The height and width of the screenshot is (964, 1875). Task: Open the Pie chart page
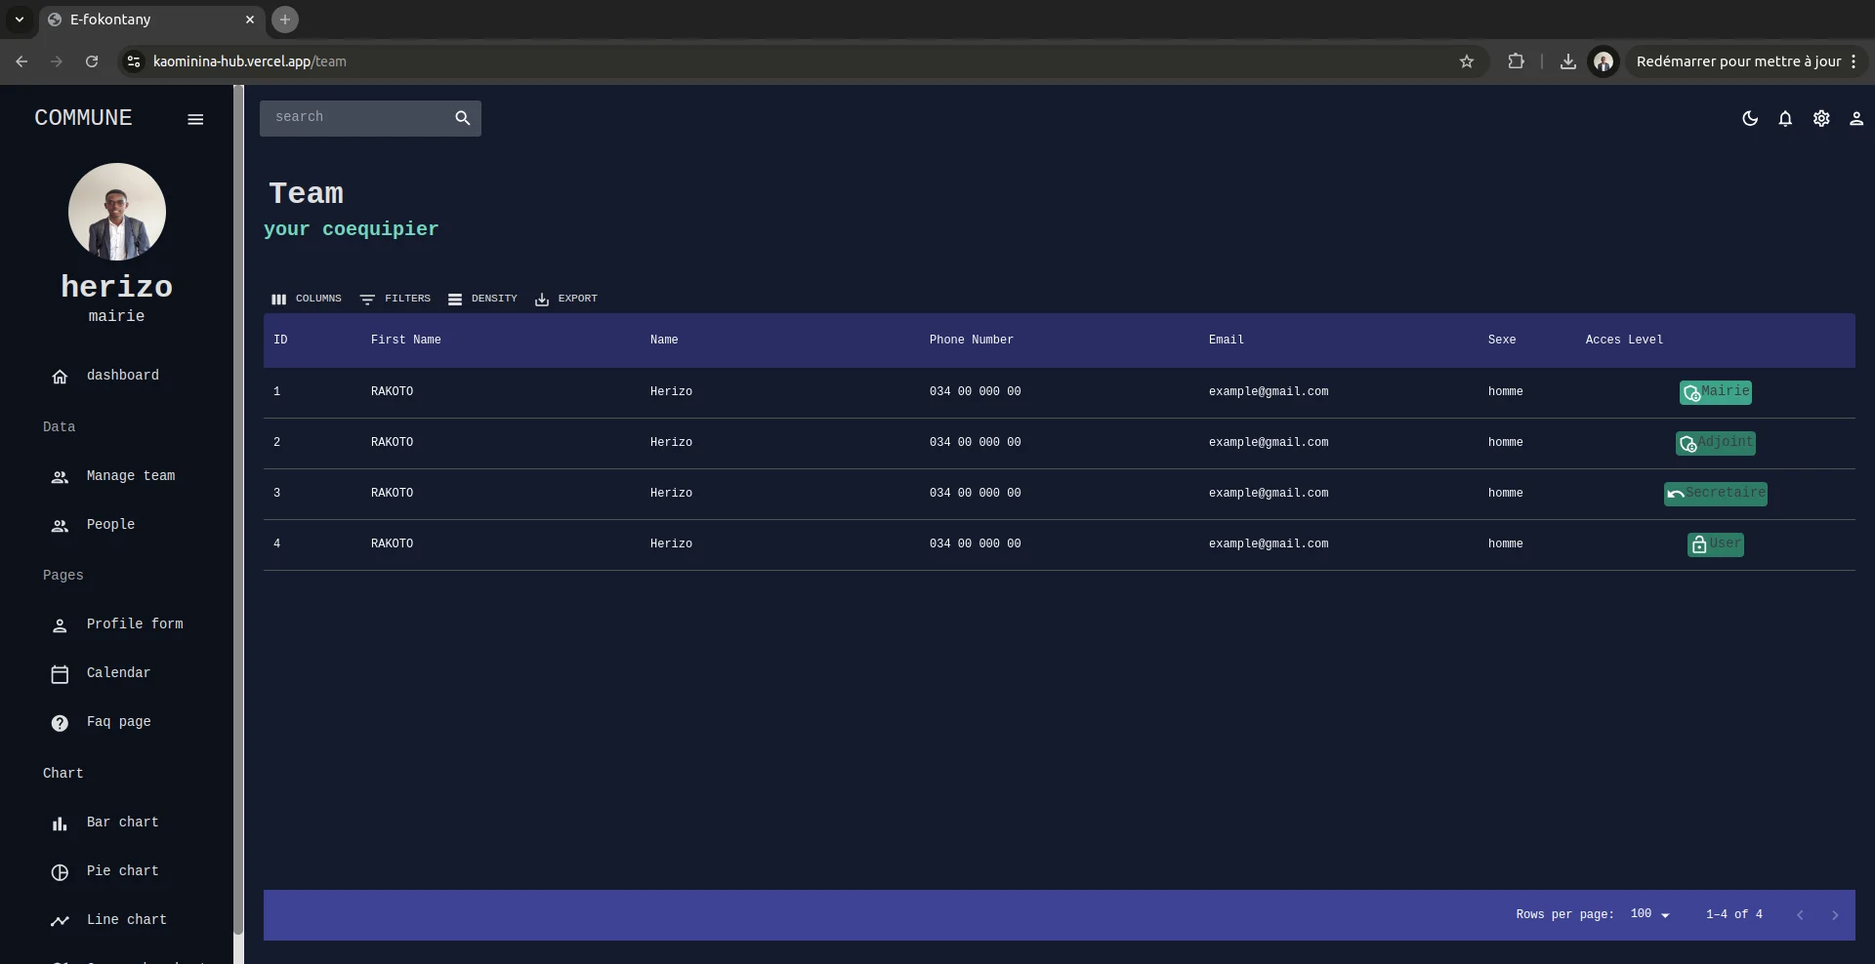point(122,871)
